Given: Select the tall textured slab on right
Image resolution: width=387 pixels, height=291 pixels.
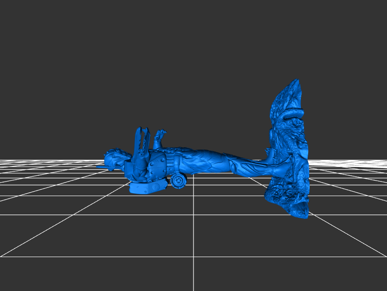Looking at the screenshot, I should pos(288,155).
